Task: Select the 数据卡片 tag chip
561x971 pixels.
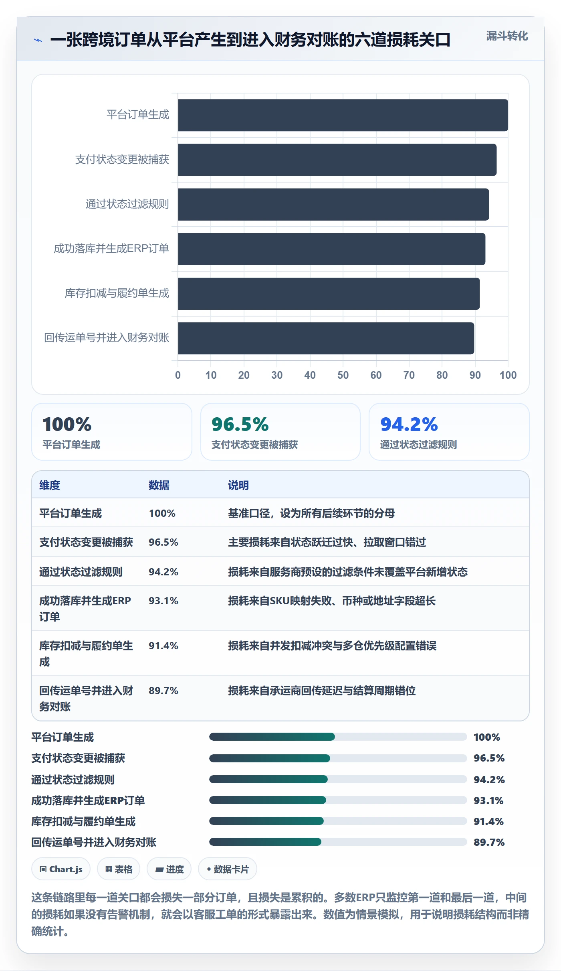Action: (228, 869)
